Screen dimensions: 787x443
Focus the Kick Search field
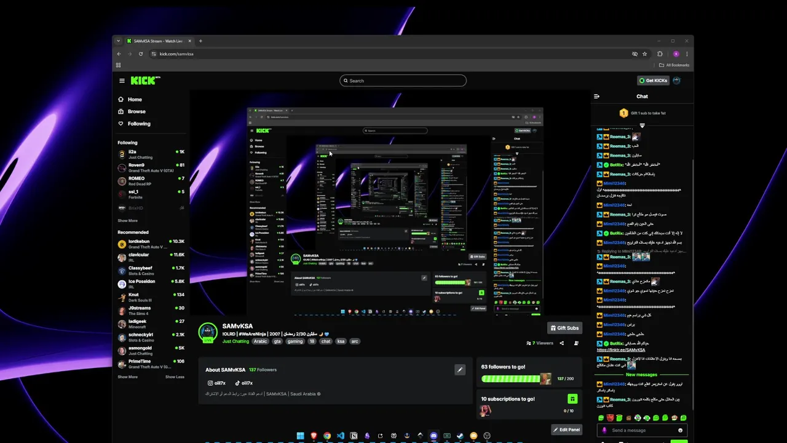point(403,81)
